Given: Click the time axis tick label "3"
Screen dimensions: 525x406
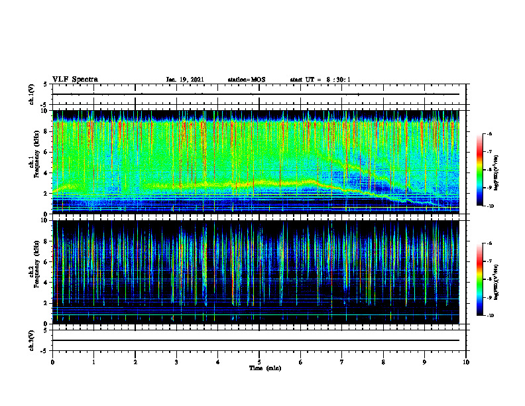Looking at the screenshot, I should [176, 362].
